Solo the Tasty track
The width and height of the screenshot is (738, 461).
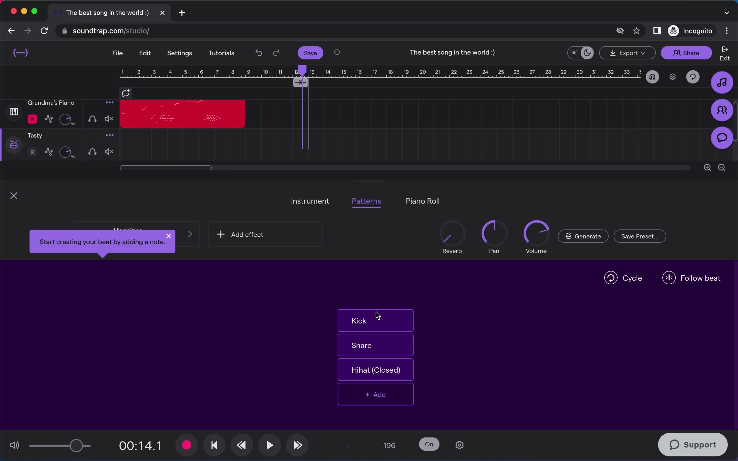[x=93, y=152]
